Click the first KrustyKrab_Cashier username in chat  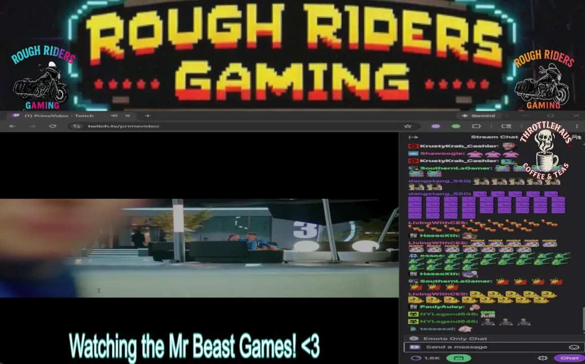tap(459, 146)
